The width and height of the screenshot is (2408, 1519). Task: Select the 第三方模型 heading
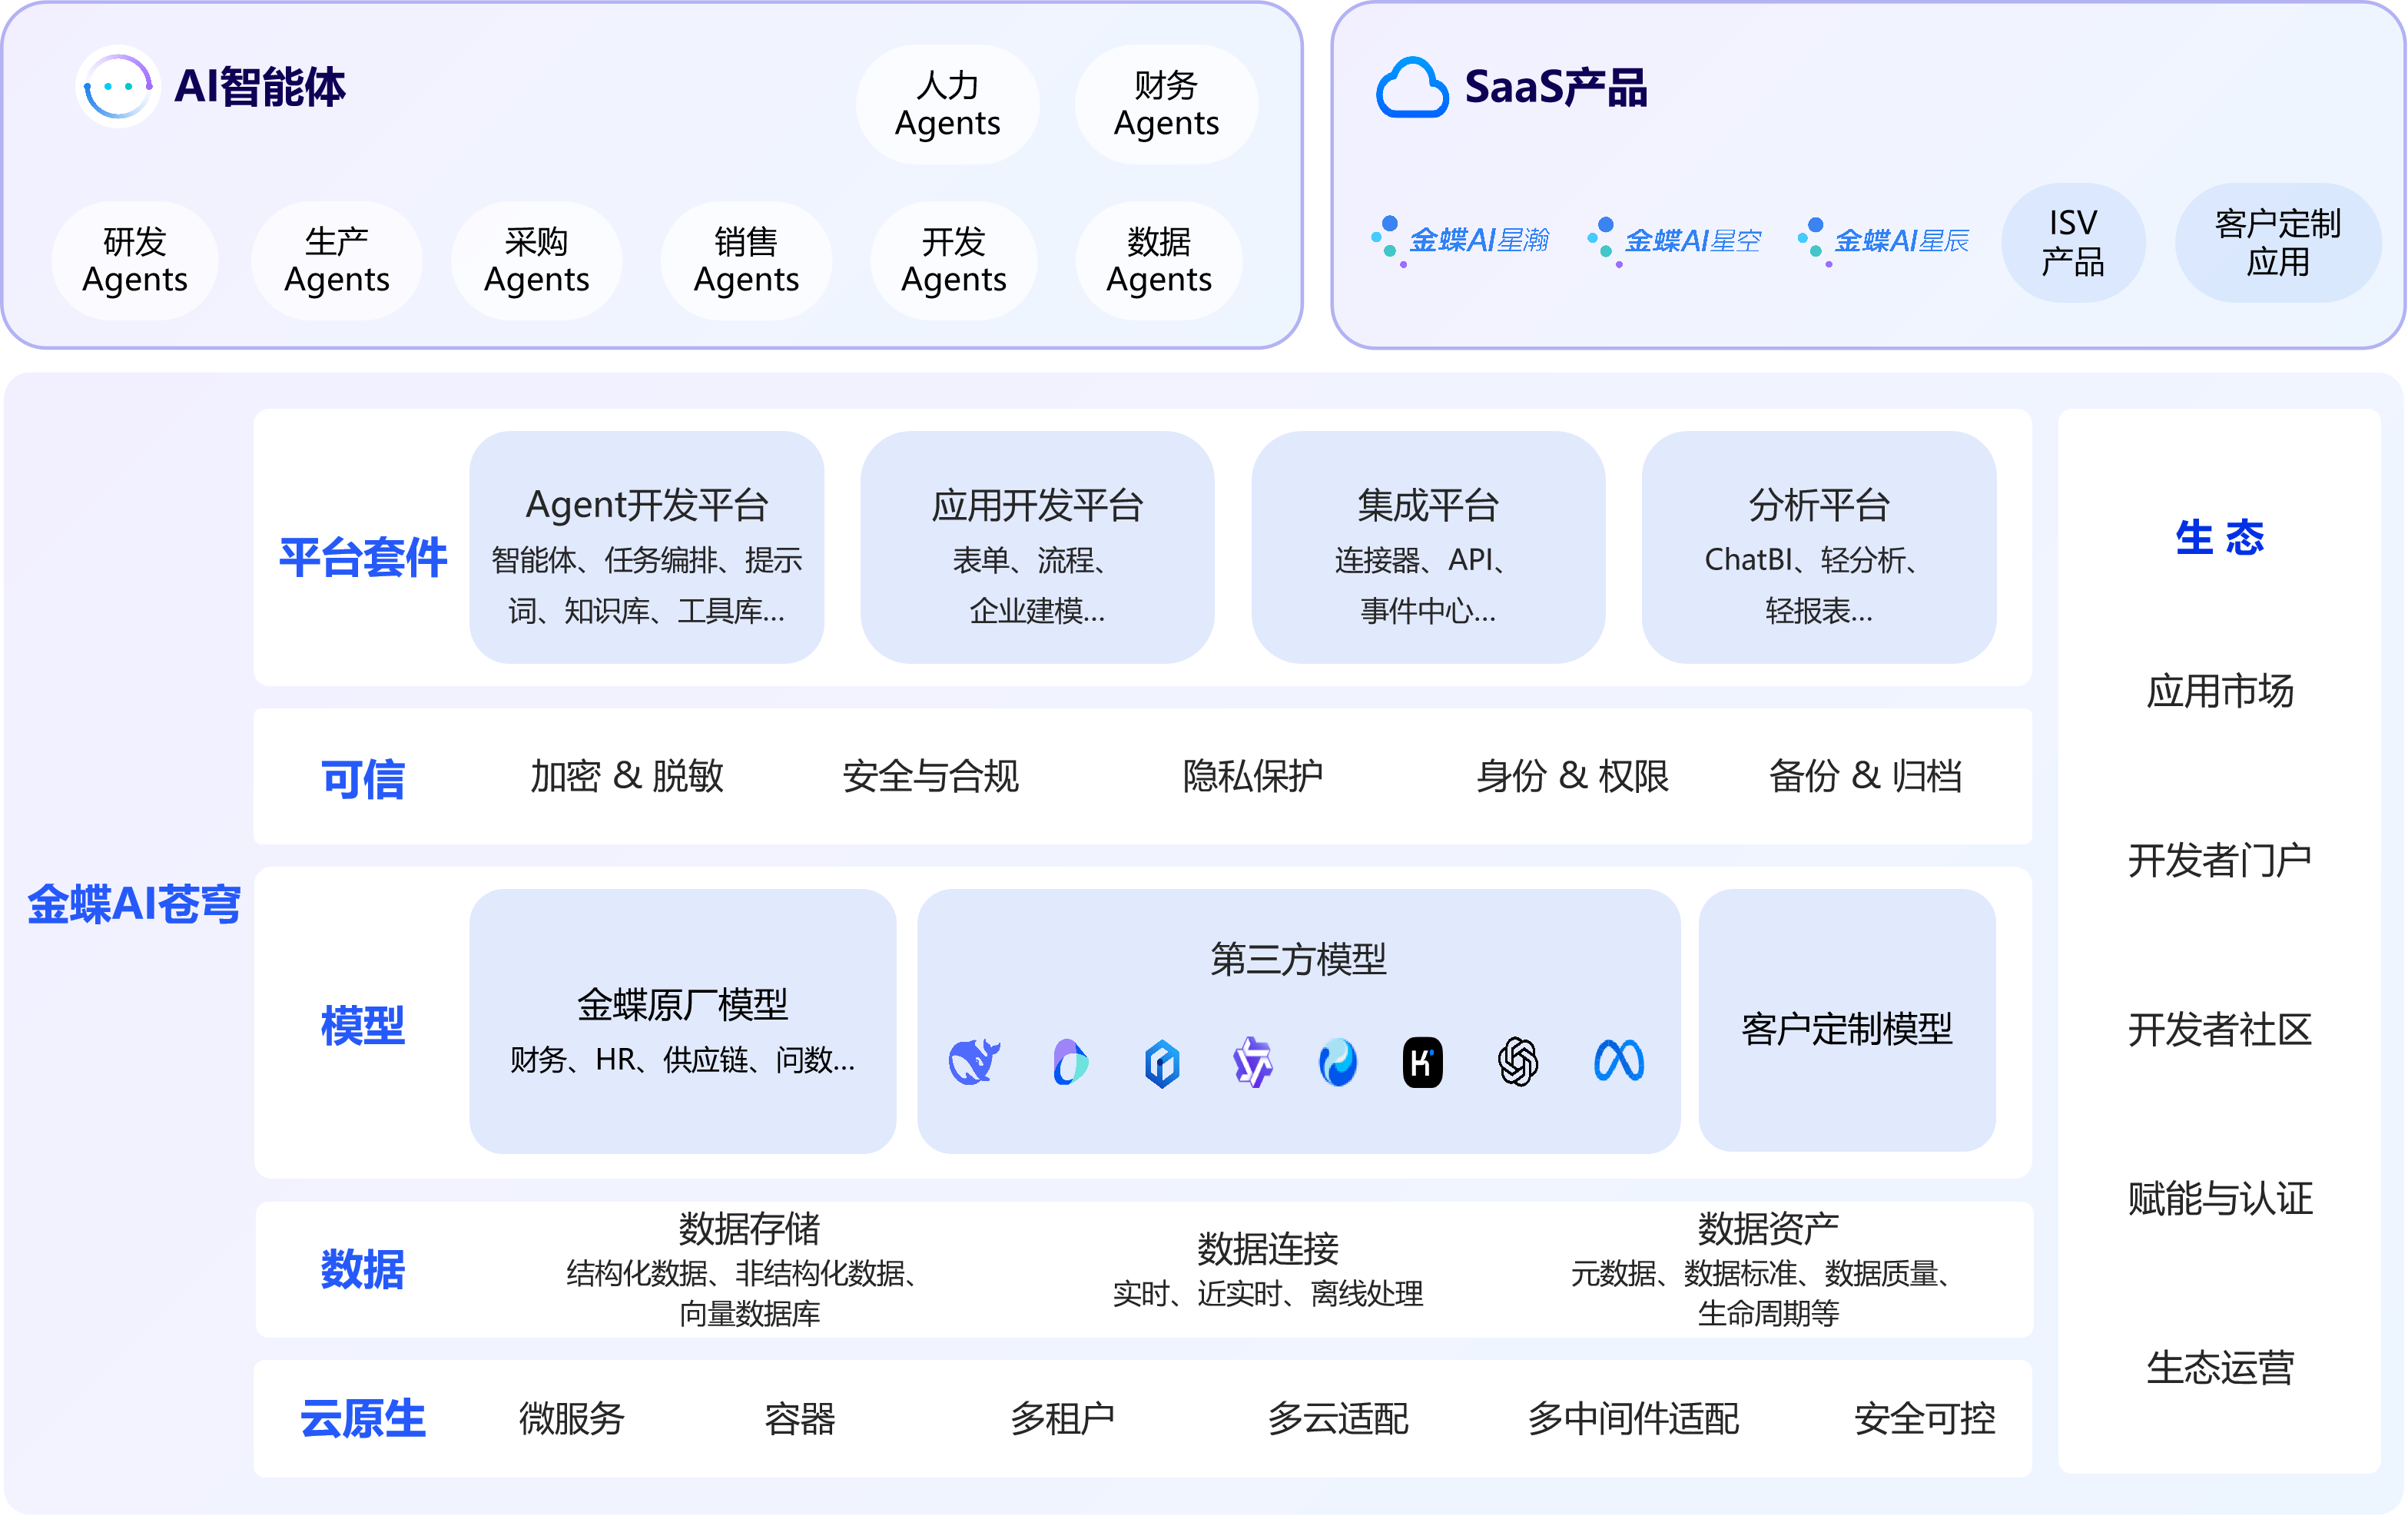pyautogui.click(x=1298, y=959)
